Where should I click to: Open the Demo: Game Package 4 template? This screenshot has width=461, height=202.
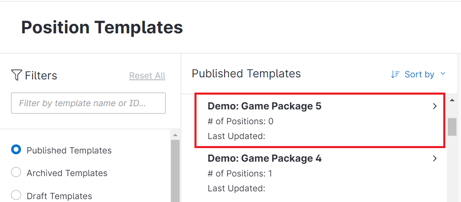click(x=264, y=158)
